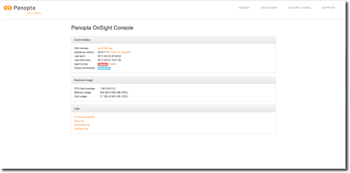350x173 pixels.
Task: Click the Cloud connectivity label
Action: (85, 68)
